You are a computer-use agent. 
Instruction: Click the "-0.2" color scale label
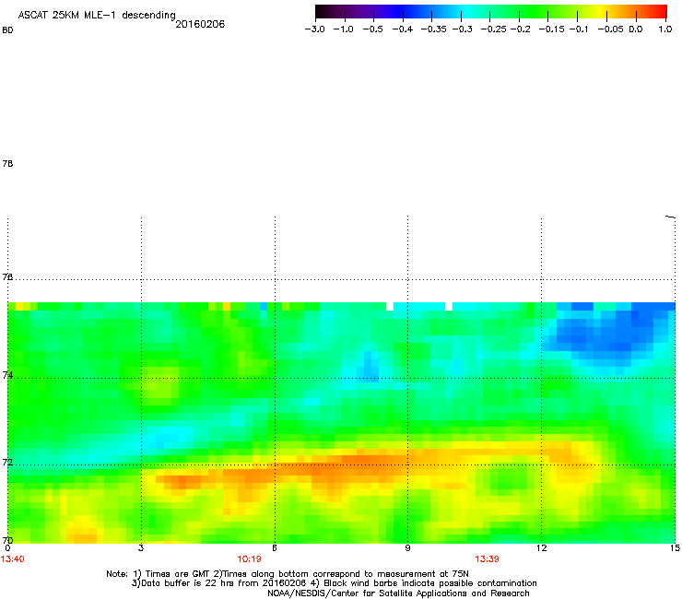[x=520, y=29]
